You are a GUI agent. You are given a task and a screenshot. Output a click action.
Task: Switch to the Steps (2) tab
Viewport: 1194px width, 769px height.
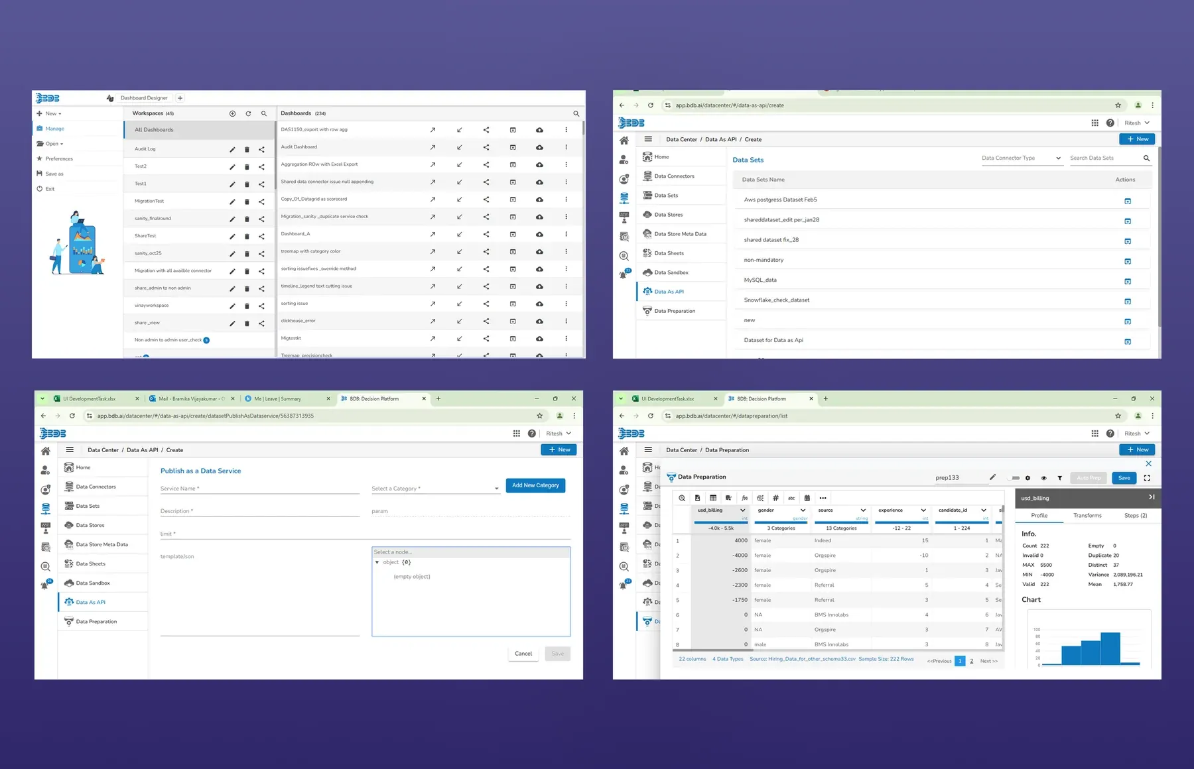tap(1136, 516)
